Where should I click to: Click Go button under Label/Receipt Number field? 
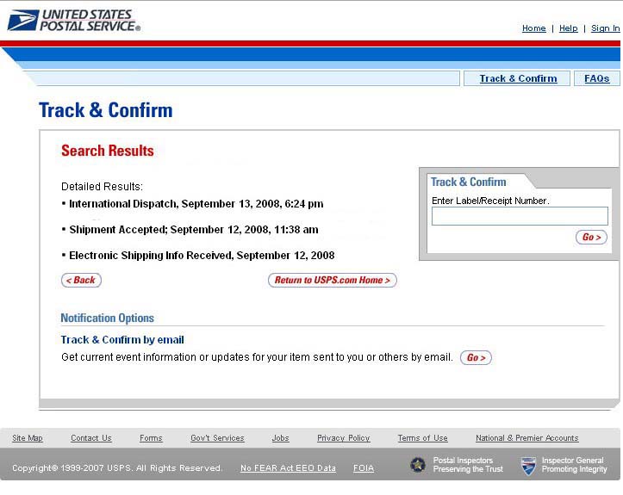[591, 237]
